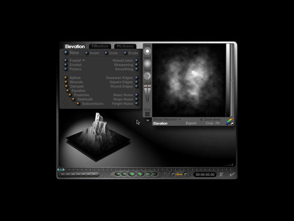Image resolution: width=294 pixels, height=221 pixels.
Task: Stop animation playback
Action: (x=132, y=174)
